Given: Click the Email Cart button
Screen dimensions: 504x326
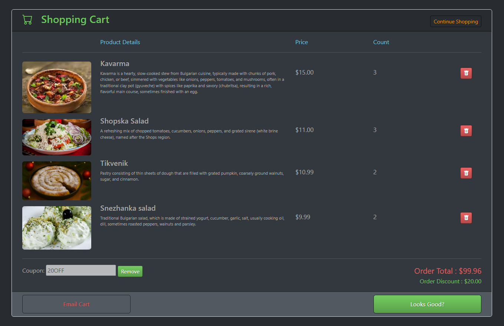Looking at the screenshot, I should coord(76,304).
